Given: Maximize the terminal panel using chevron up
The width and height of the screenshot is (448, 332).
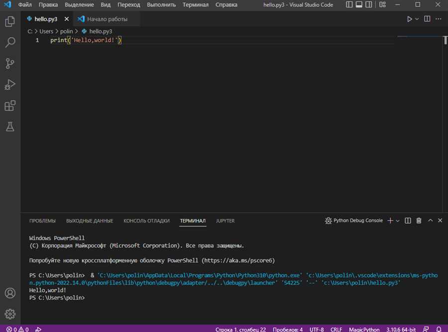Looking at the screenshot, I should (430, 221).
